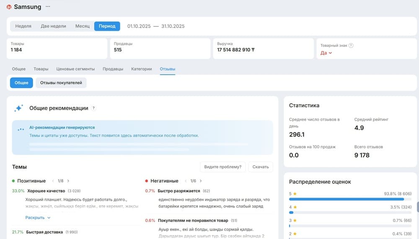Click the start date 01.10.2025
This screenshot has height=239, width=419.
coord(139,26)
